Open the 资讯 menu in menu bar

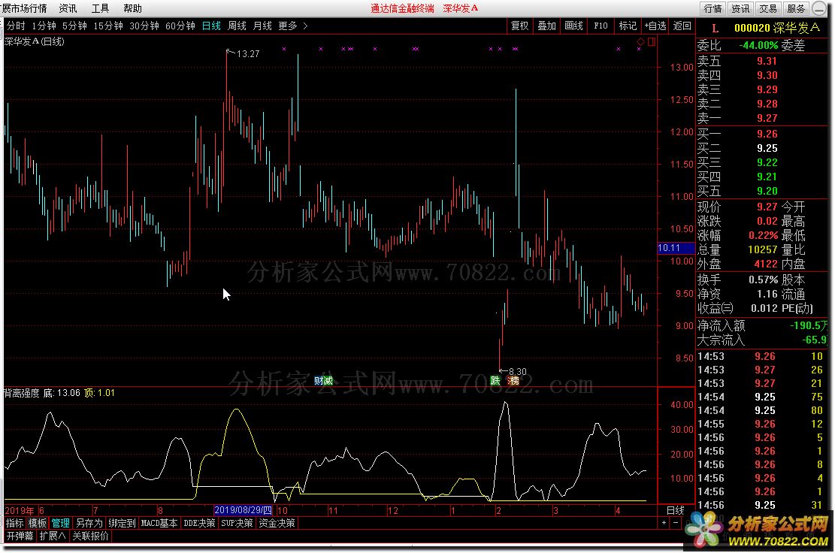pyautogui.click(x=68, y=8)
